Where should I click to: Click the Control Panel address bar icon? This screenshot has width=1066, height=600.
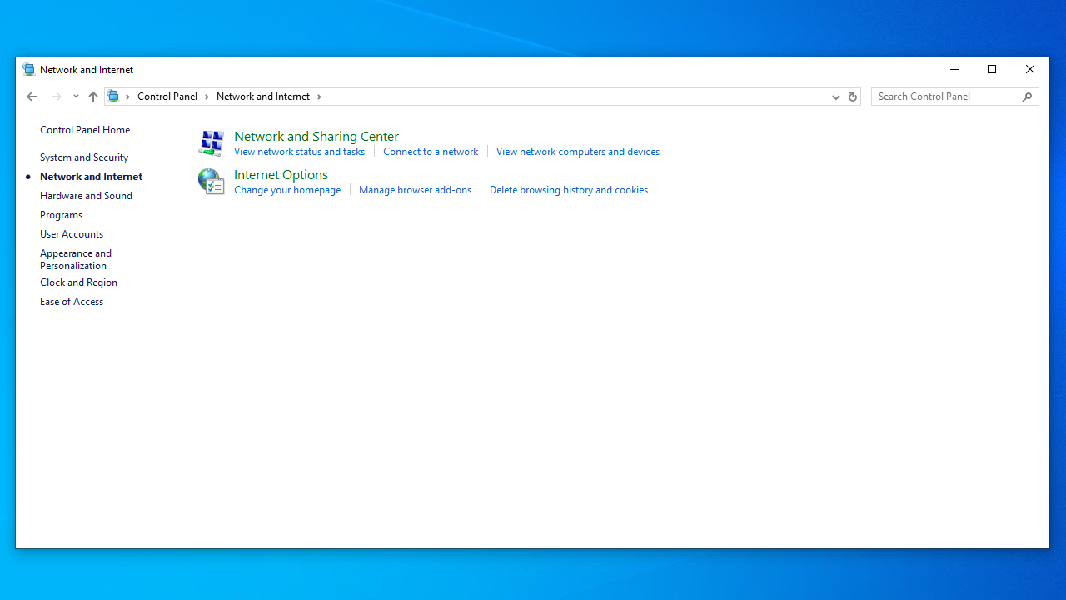pyautogui.click(x=114, y=97)
